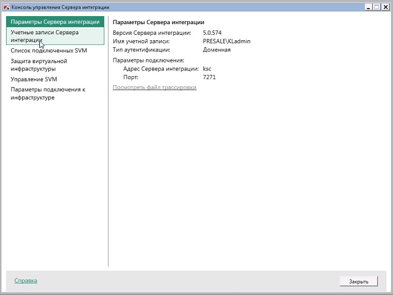Viewport: 393px width, 295px height.
Task: Open the Справка help link
Action: [26, 280]
